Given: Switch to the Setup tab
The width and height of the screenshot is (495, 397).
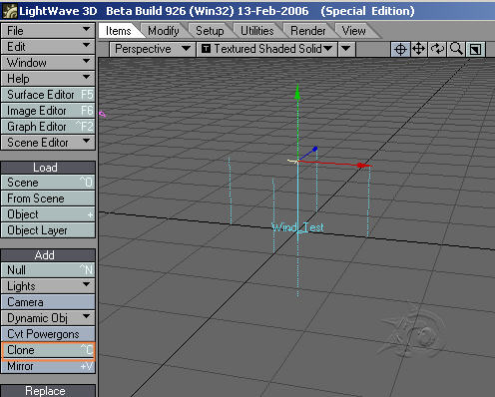Looking at the screenshot, I should click(x=210, y=31).
